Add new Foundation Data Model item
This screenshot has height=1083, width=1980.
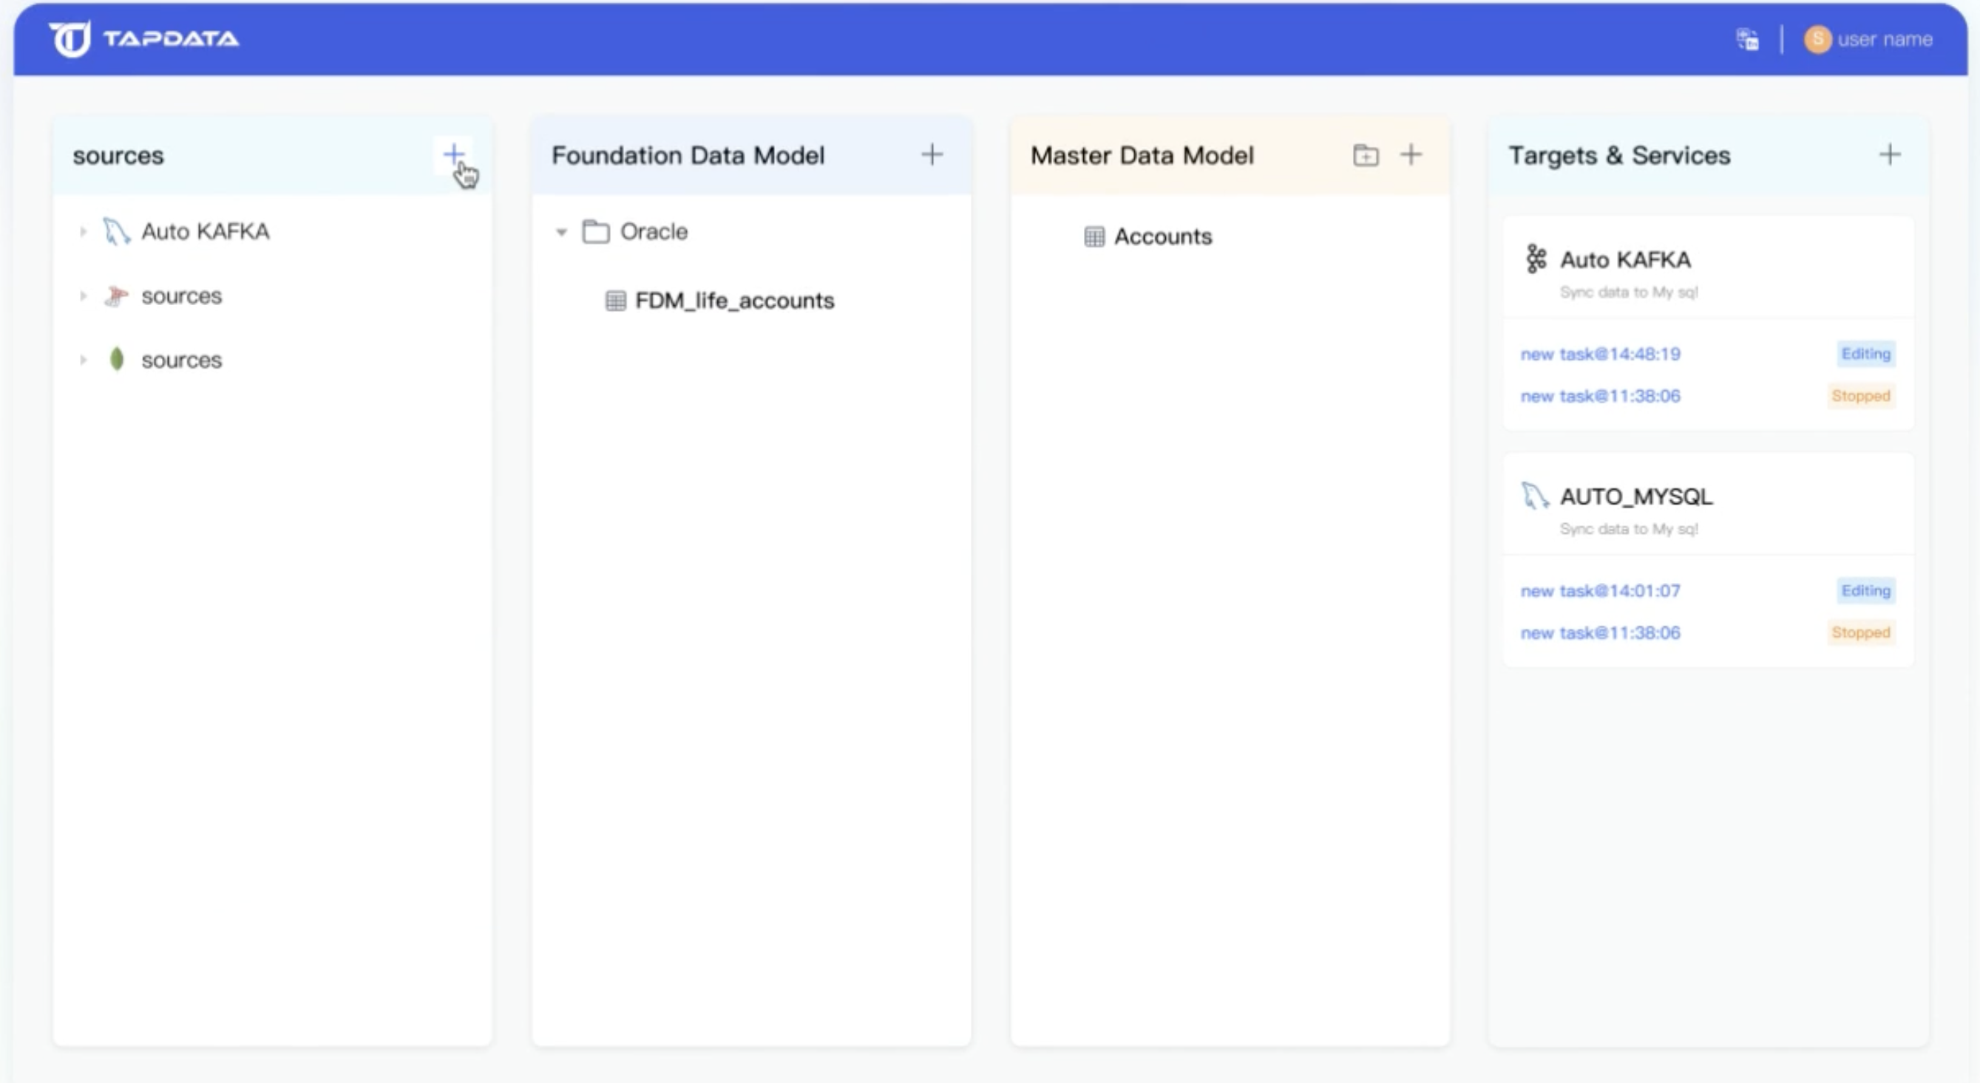(932, 154)
